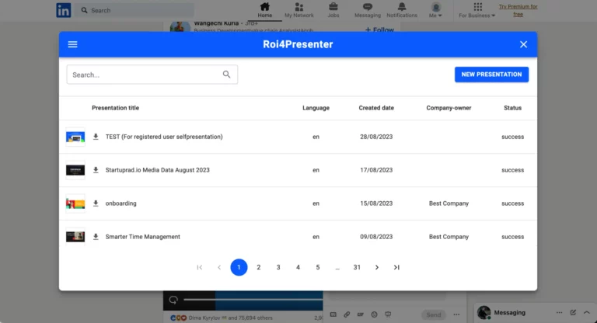Image resolution: width=597 pixels, height=323 pixels.
Task: Open Try Premium for free link
Action: (x=518, y=10)
